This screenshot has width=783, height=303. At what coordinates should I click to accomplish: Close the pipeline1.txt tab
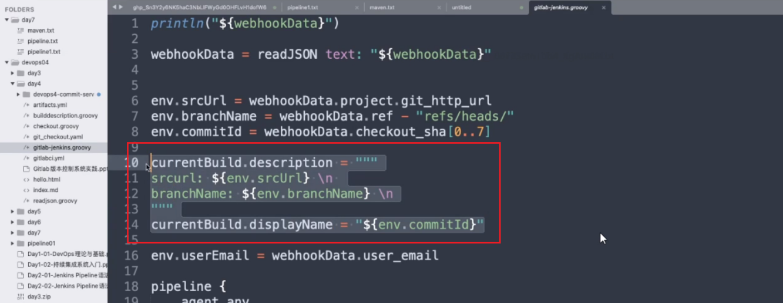tap(357, 8)
